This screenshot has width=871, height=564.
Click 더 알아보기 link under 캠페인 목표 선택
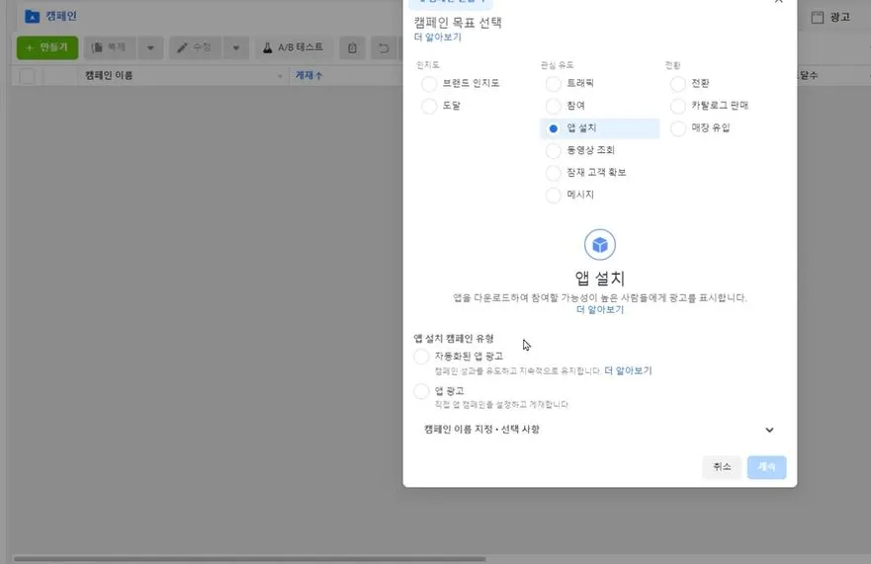(438, 38)
